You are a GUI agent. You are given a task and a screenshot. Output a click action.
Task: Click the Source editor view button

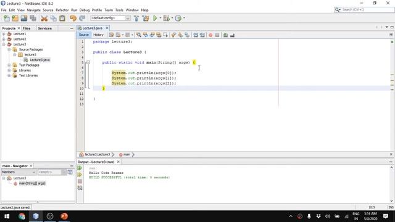84,35
